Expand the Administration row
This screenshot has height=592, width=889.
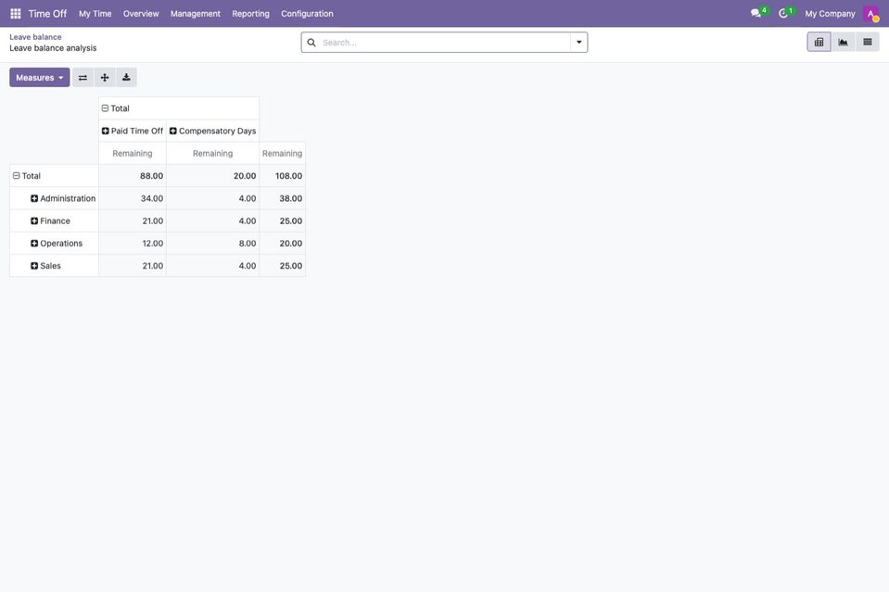tap(63, 198)
